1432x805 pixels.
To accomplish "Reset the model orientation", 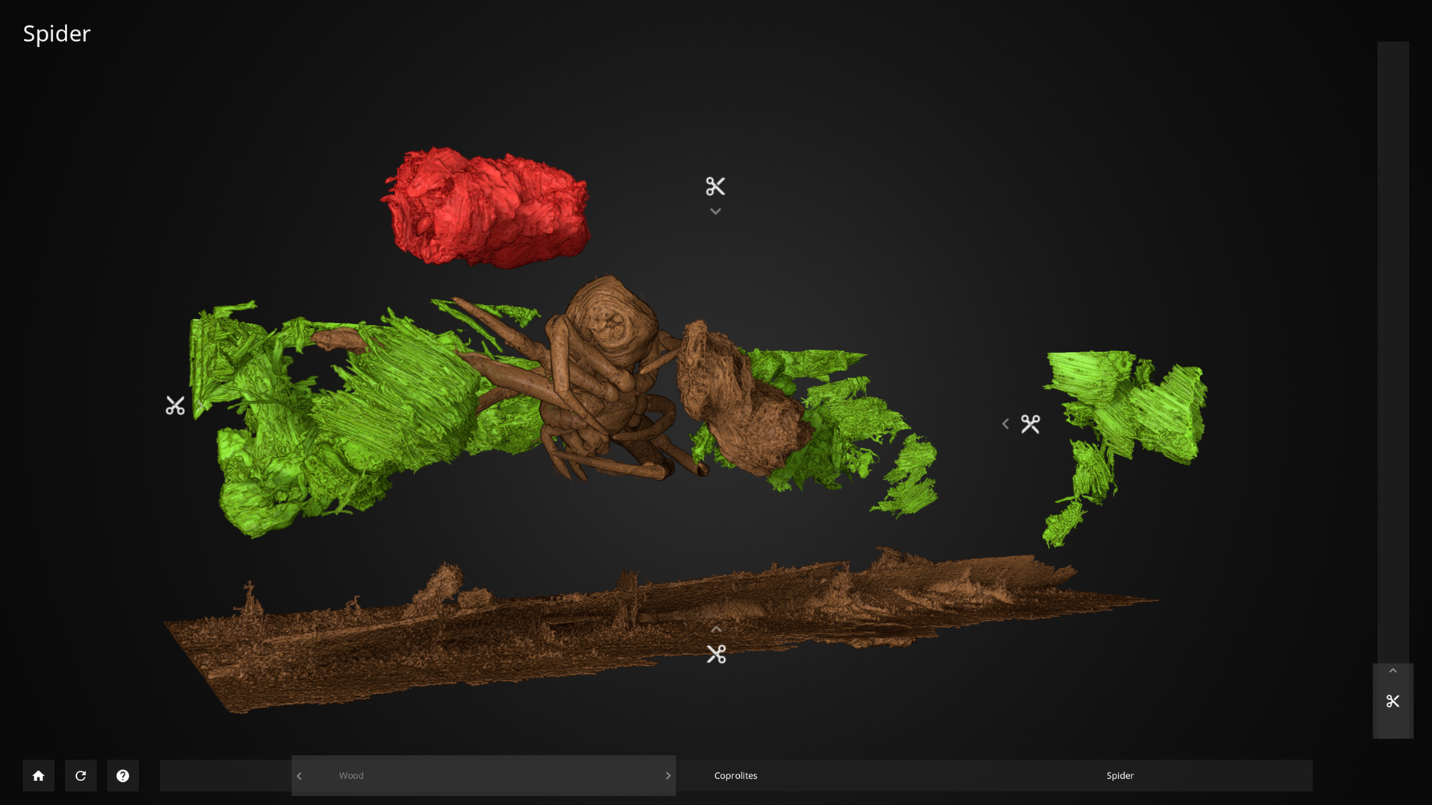I will pyautogui.click(x=81, y=775).
